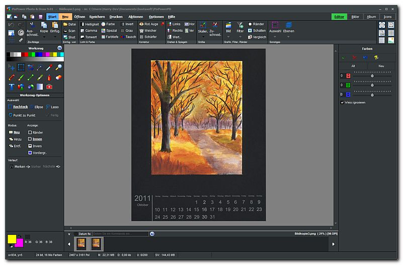403x265 pixels.
Task: Open the Aktionen menu
Action: (136, 17)
